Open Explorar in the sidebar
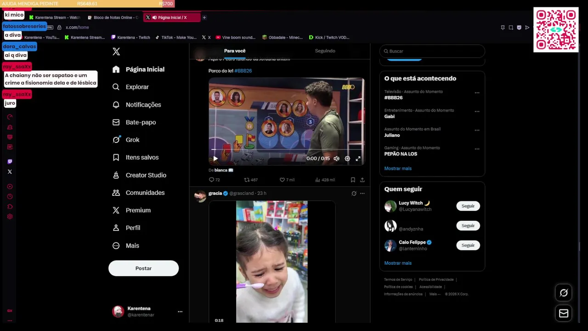Image resolution: width=588 pixels, height=331 pixels. coord(130,87)
